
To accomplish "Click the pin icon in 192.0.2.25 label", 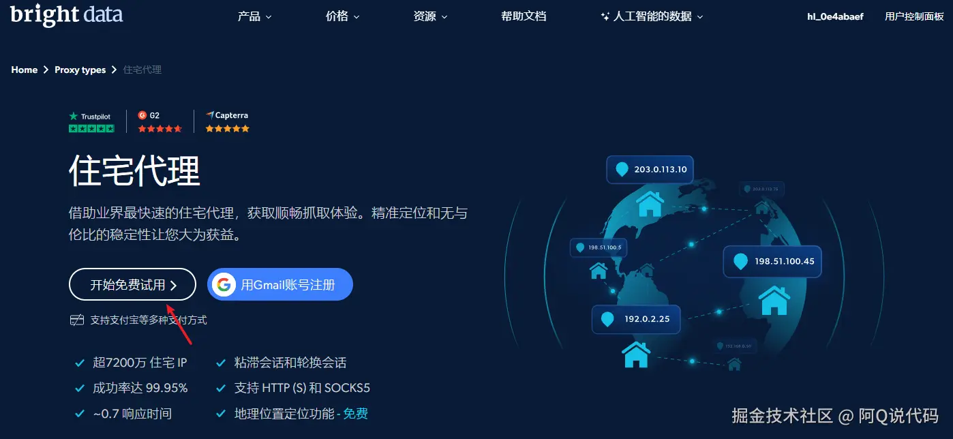I will pyautogui.click(x=607, y=318).
